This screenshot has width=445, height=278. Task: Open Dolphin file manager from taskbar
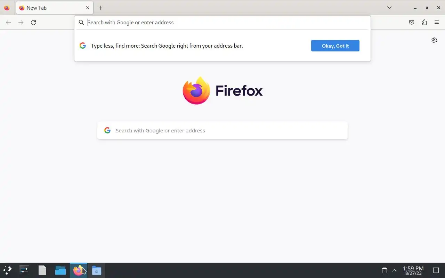(60, 270)
